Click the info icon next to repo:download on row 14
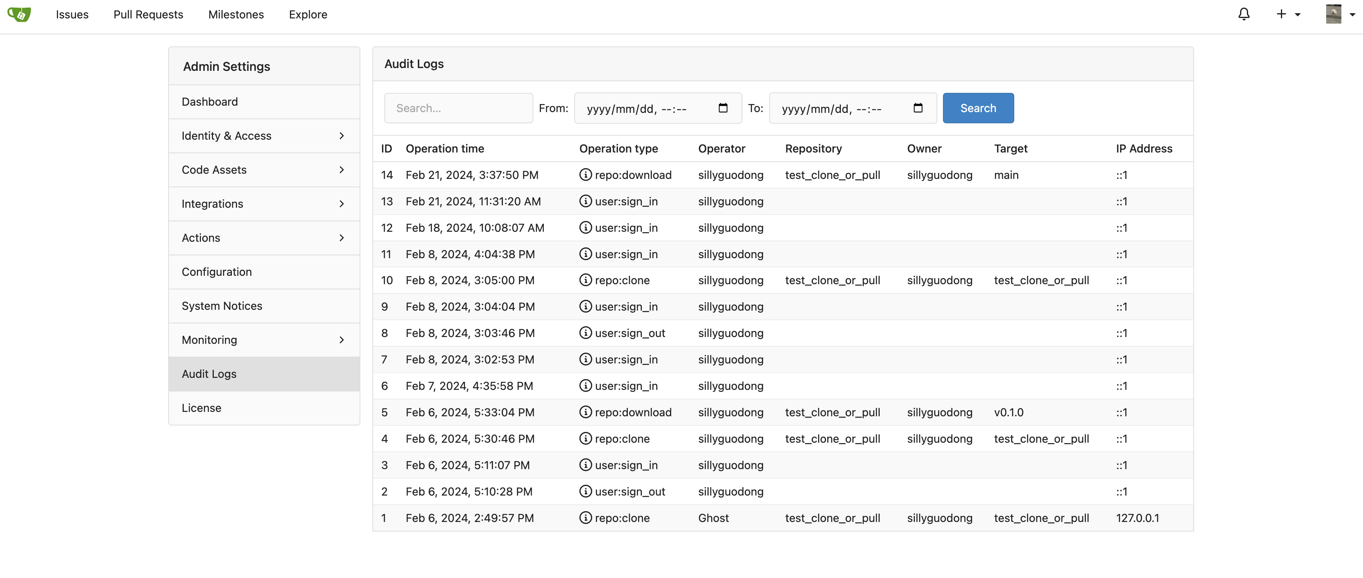The width and height of the screenshot is (1363, 578). pyautogui.click(x=585, y=175)
